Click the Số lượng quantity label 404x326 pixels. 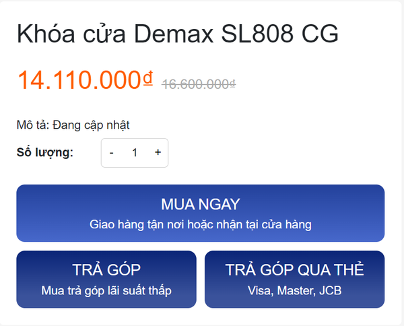coord(44,153)
